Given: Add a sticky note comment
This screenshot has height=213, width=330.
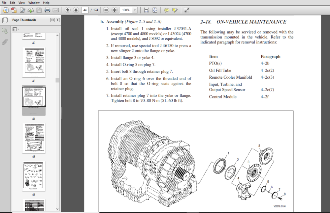Looking at the screenshot, I should tap(166, 10).
